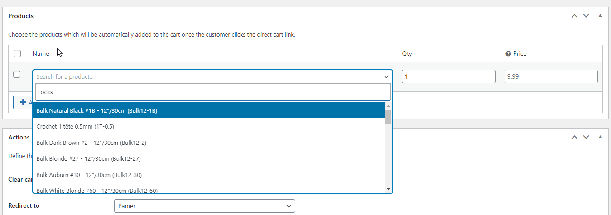Pick Bulk Dark Brown #2 option
Viewport: 611px width, 215px height.
(91, 143)
